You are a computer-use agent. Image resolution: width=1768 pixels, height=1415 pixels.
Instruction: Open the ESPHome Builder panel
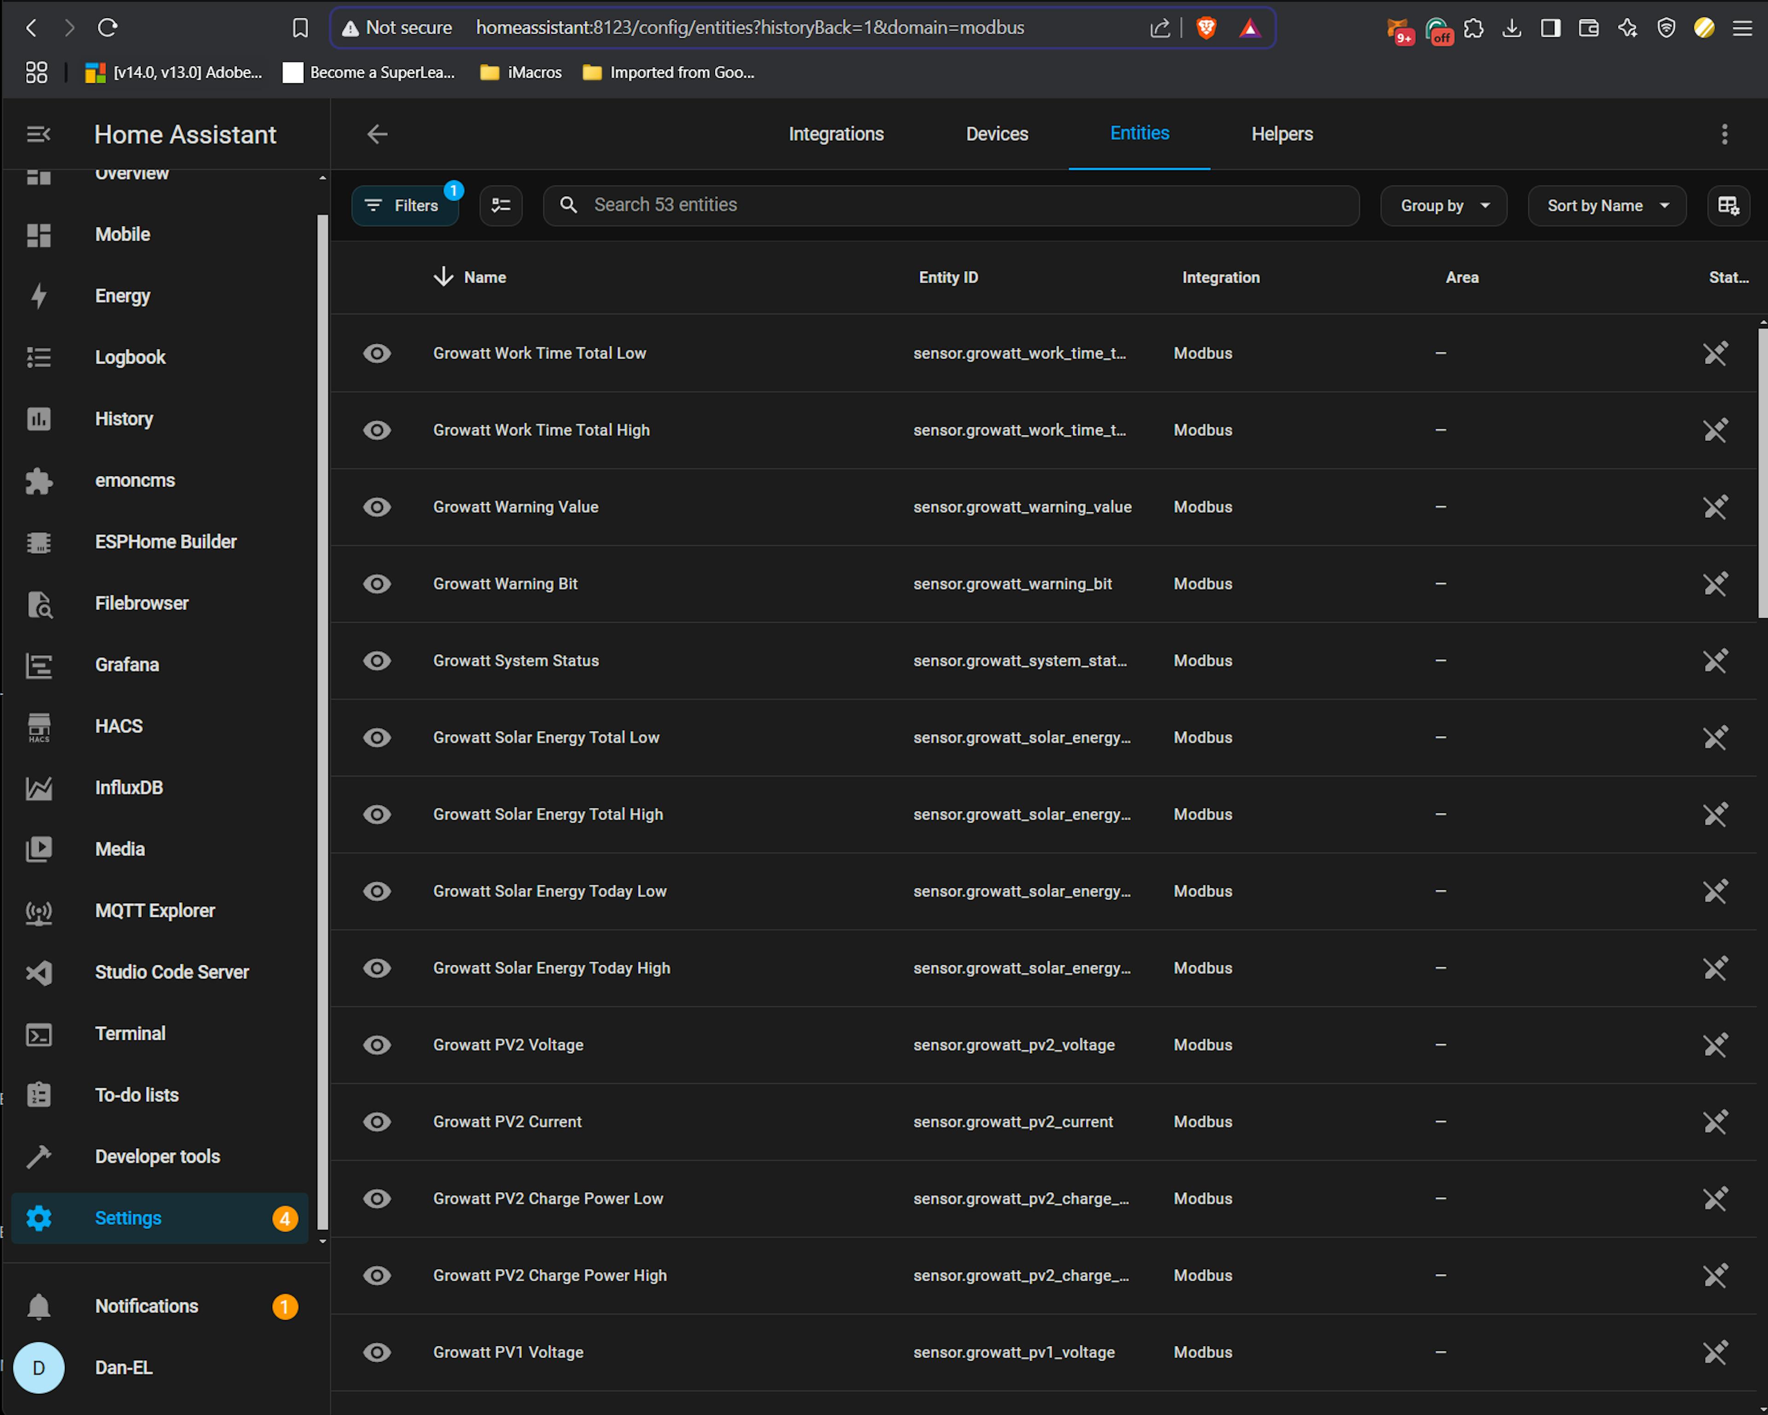pos(165,542)
